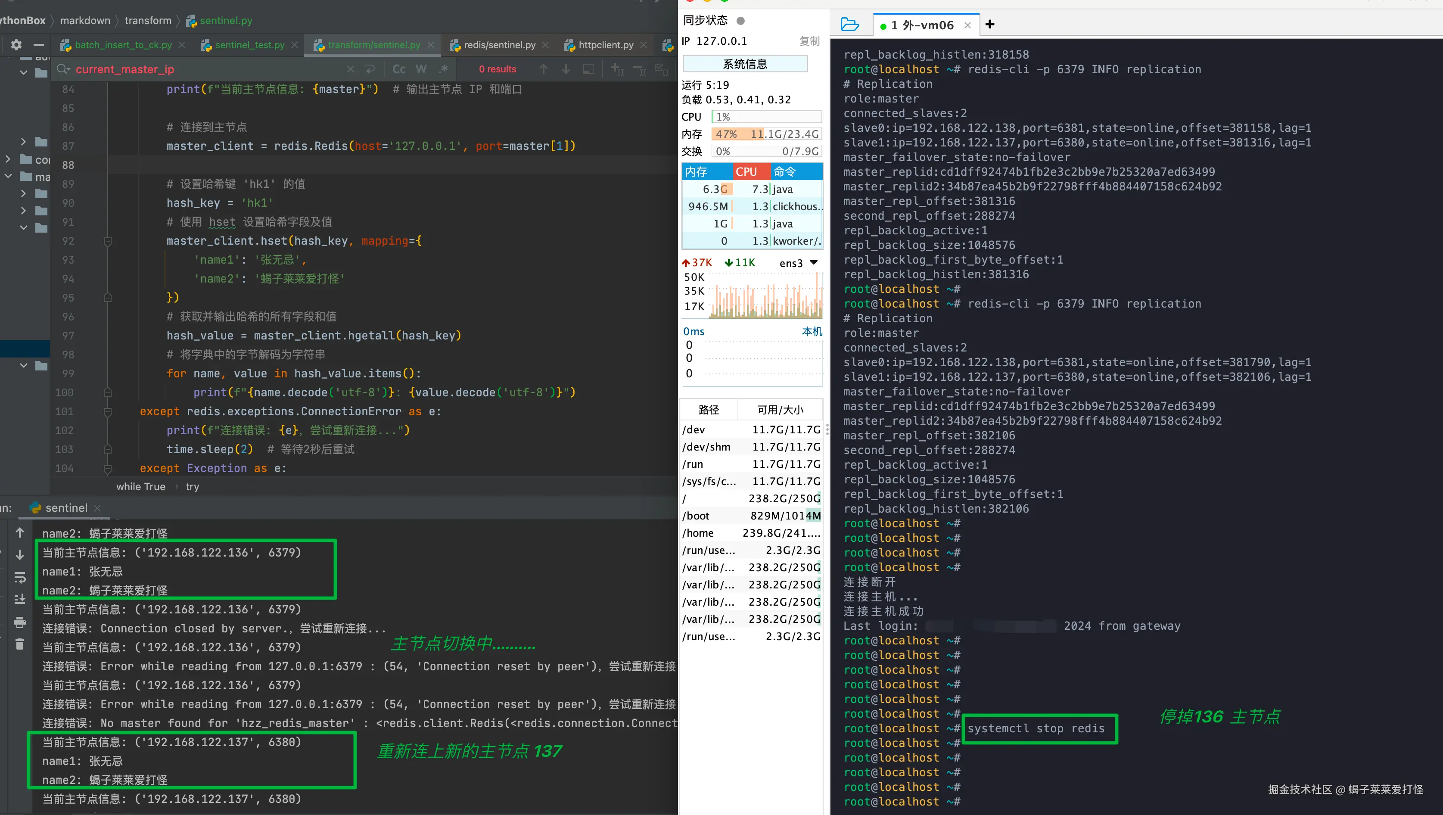Click the project panel settings gear icon
1443x815 pixels.
tap(16, 45)
